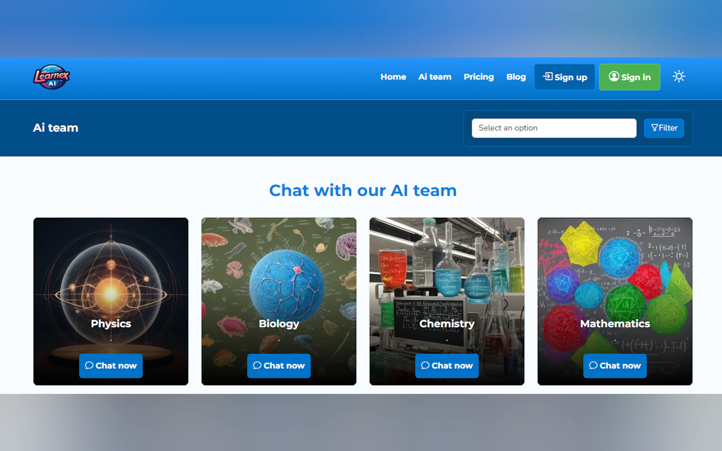
Task: Click the Physics chat bubble icon
Action: [x=89, y=366]
